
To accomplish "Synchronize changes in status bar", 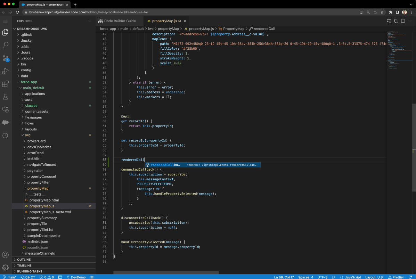I will click(28, 277).
